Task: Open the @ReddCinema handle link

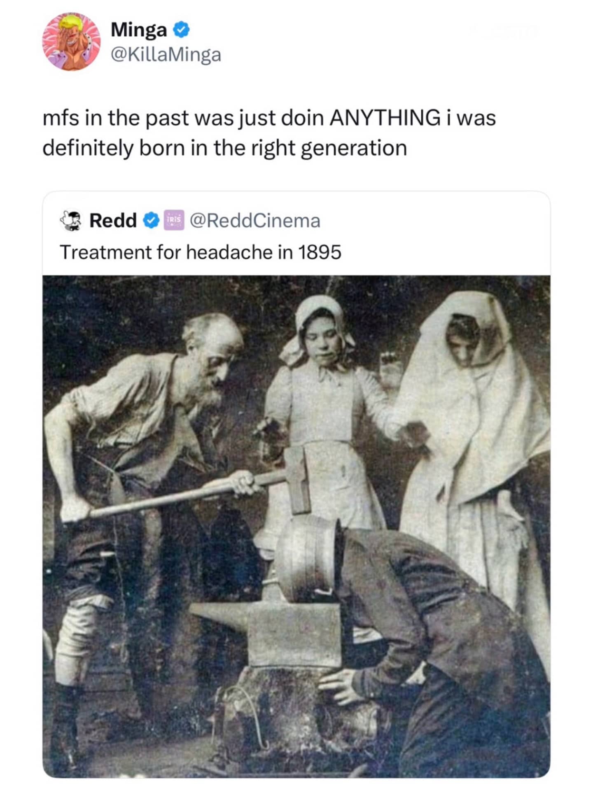Action: 255,221
